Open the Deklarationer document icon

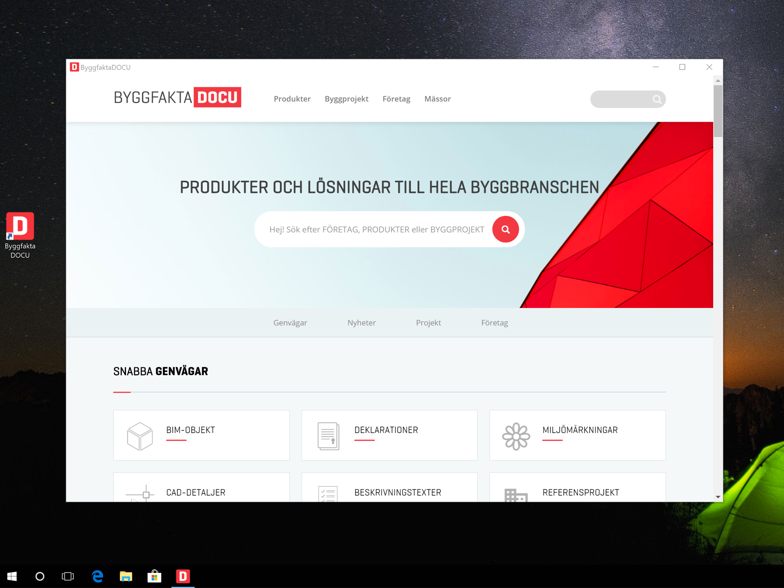point(328,436)
